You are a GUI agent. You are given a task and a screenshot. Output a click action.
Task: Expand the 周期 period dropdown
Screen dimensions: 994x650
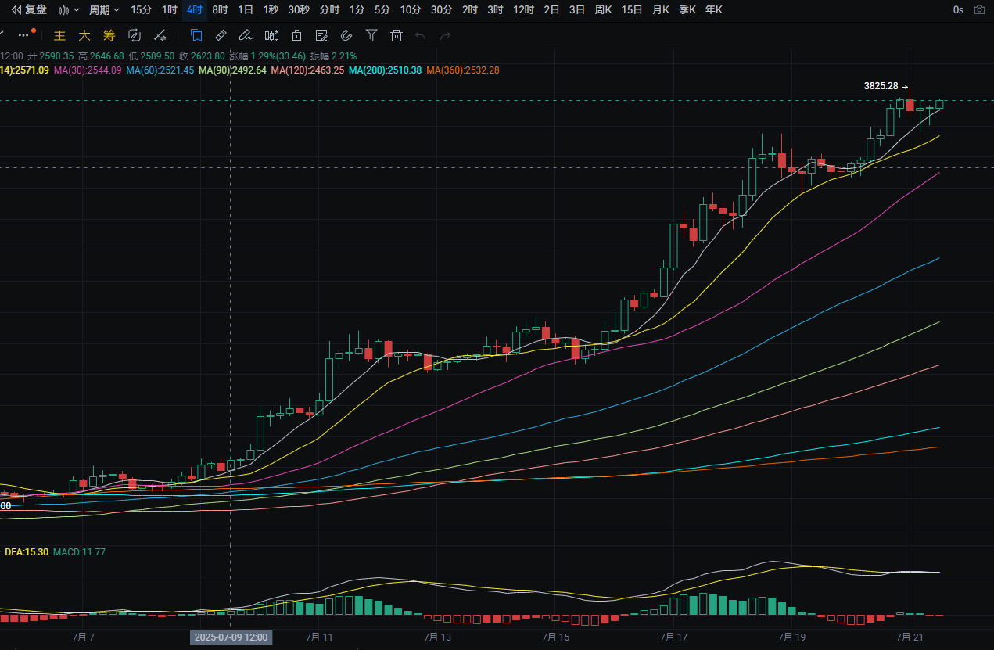104,10
